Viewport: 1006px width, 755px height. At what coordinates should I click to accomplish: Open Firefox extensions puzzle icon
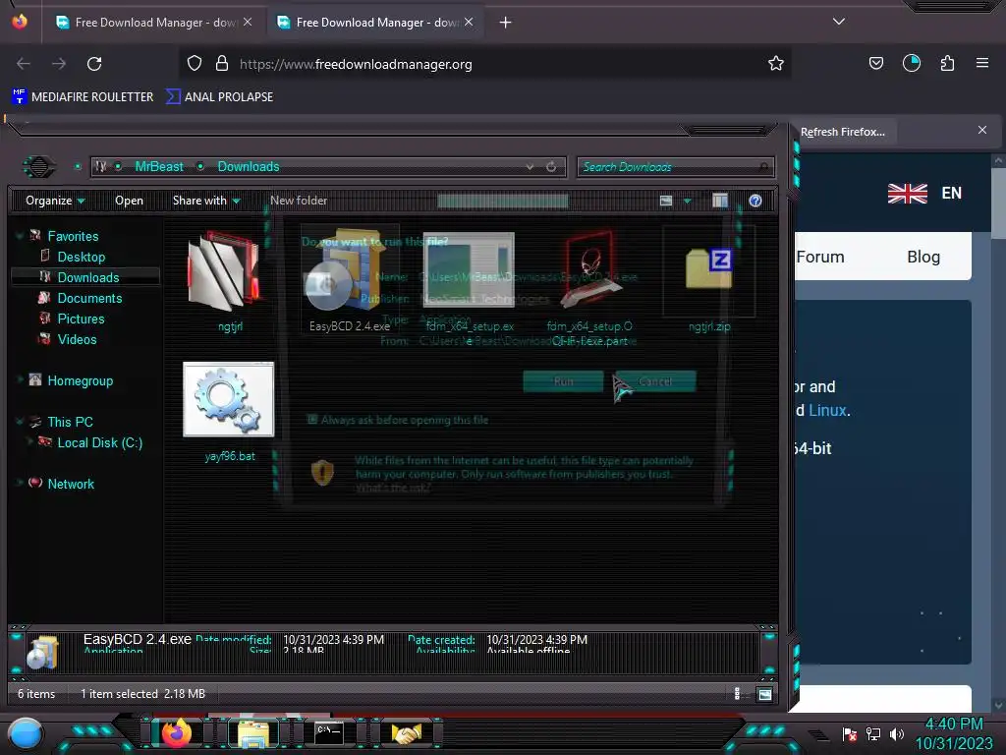click(947, 63)
